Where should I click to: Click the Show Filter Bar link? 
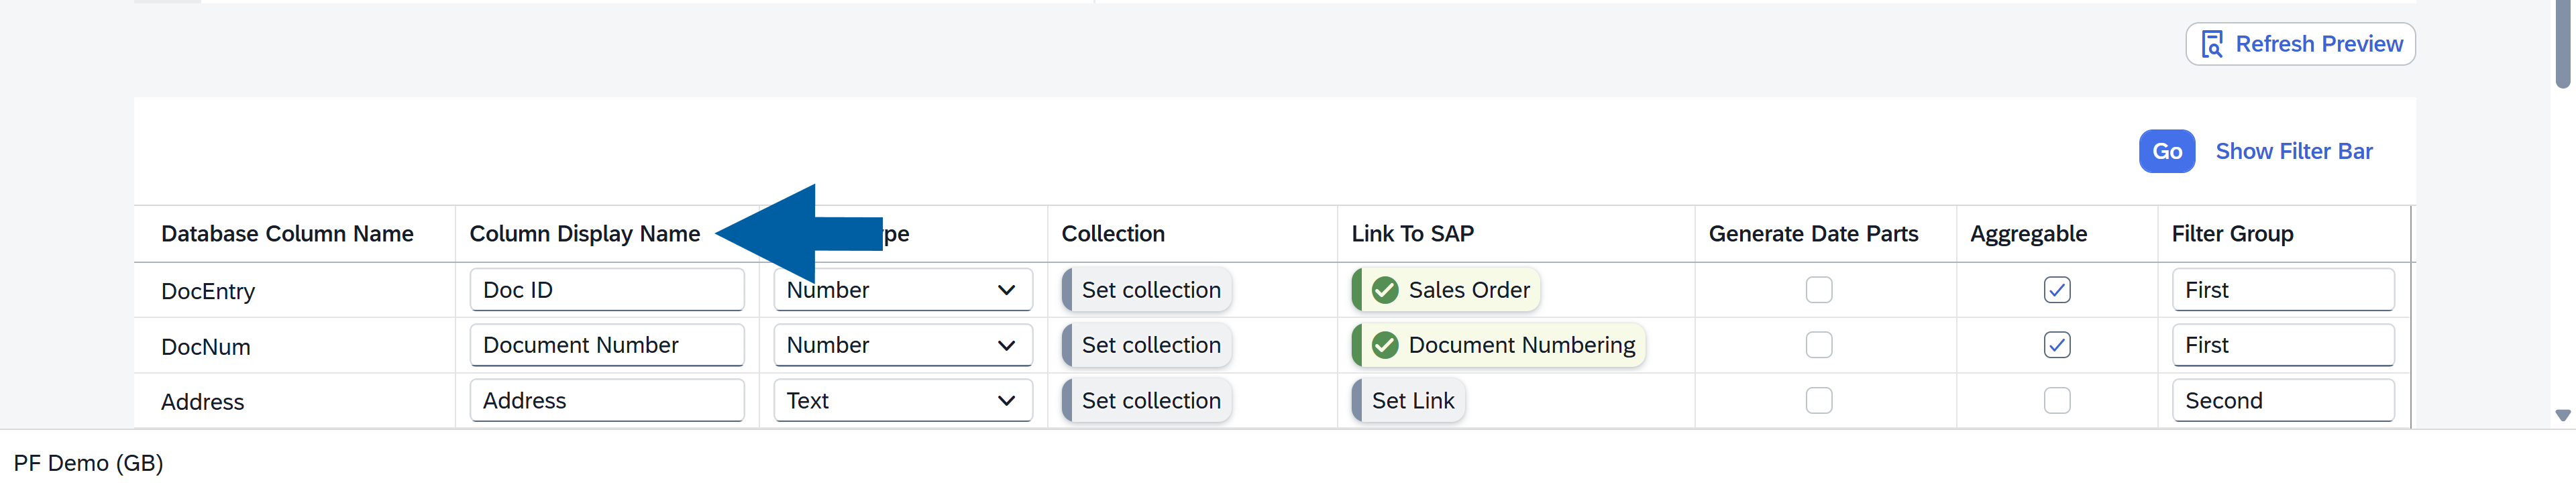click(x=2293, y=152)
